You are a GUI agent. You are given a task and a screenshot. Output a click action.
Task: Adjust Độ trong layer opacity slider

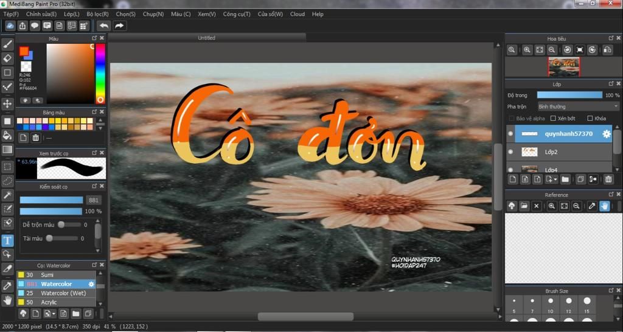click(569, 95)
